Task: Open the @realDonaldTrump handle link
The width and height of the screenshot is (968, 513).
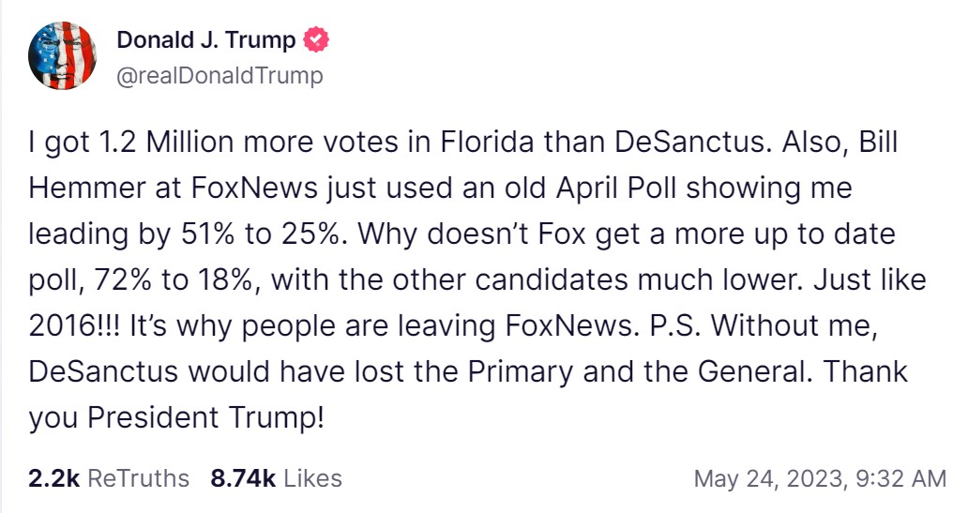Action: pos(219,76)
